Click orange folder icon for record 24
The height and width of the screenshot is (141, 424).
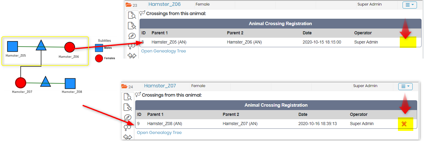(124, 86)
